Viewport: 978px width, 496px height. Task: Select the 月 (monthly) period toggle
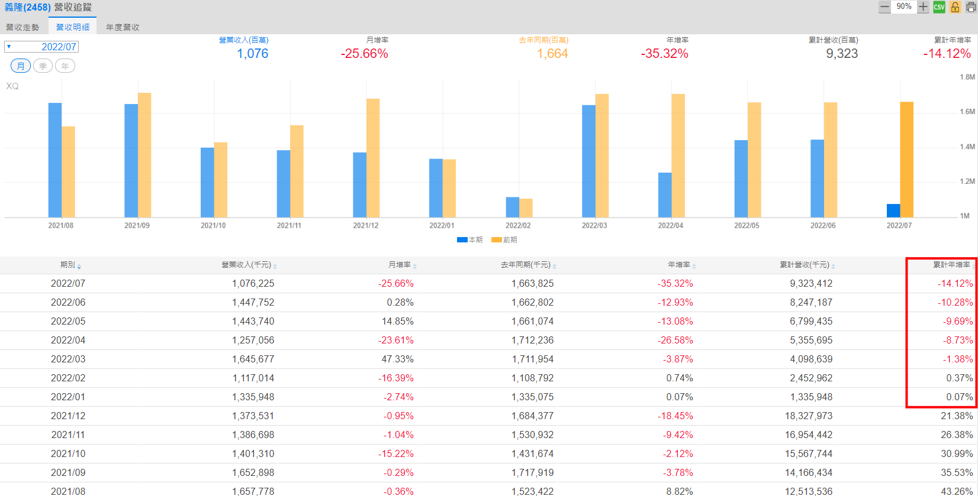coord(21,66)
